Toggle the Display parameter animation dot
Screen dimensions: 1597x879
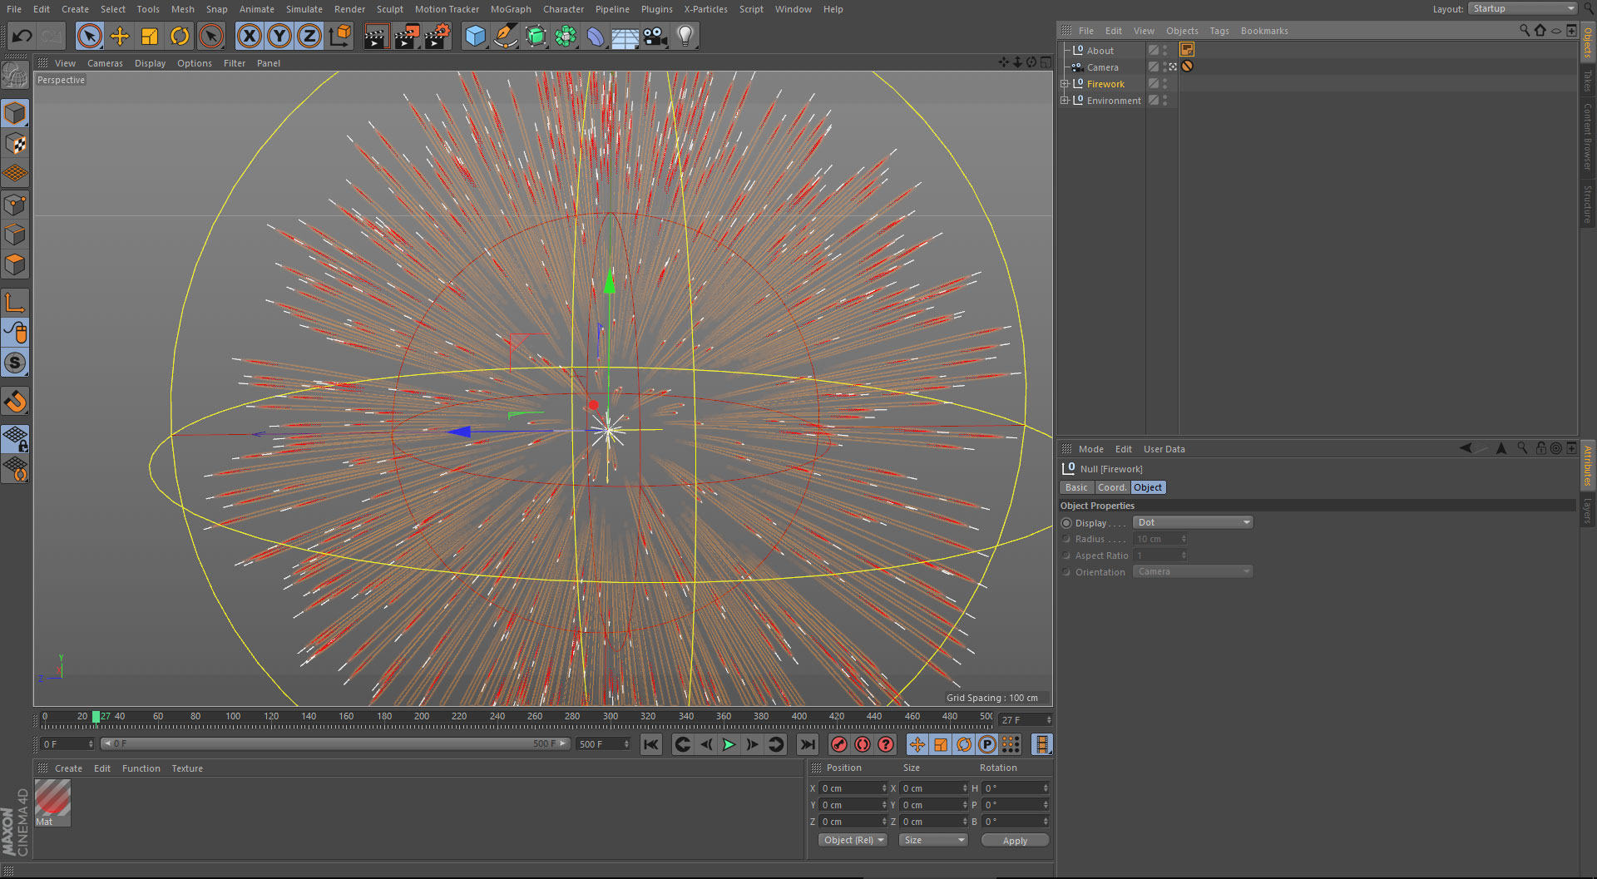[x=1066, y=523]
